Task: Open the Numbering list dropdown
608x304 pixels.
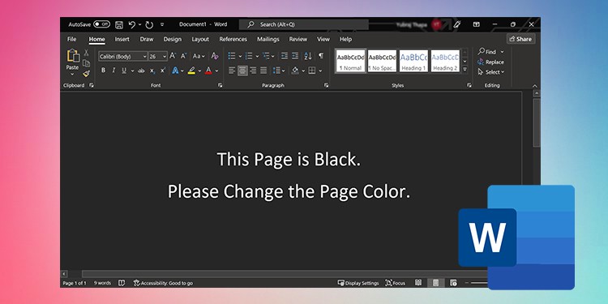Action: tap(257, 56)
